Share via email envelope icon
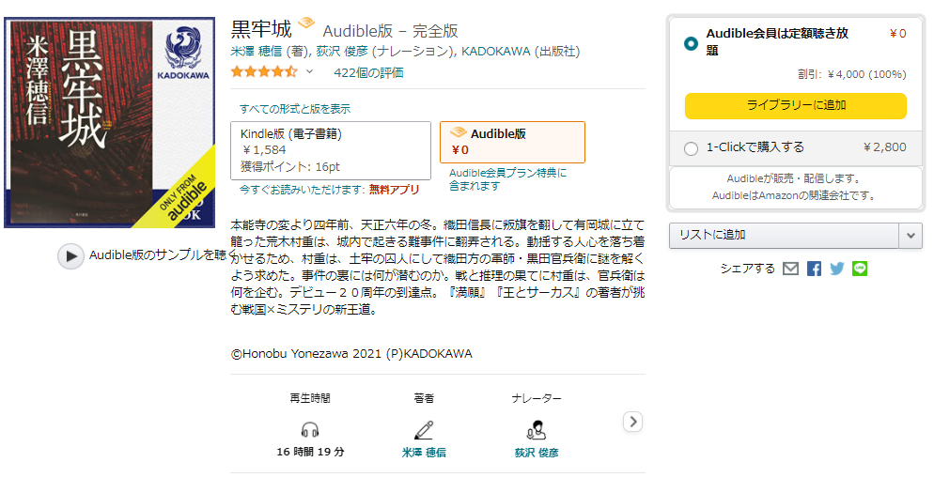The image size is (934, 493). point(790,269)
